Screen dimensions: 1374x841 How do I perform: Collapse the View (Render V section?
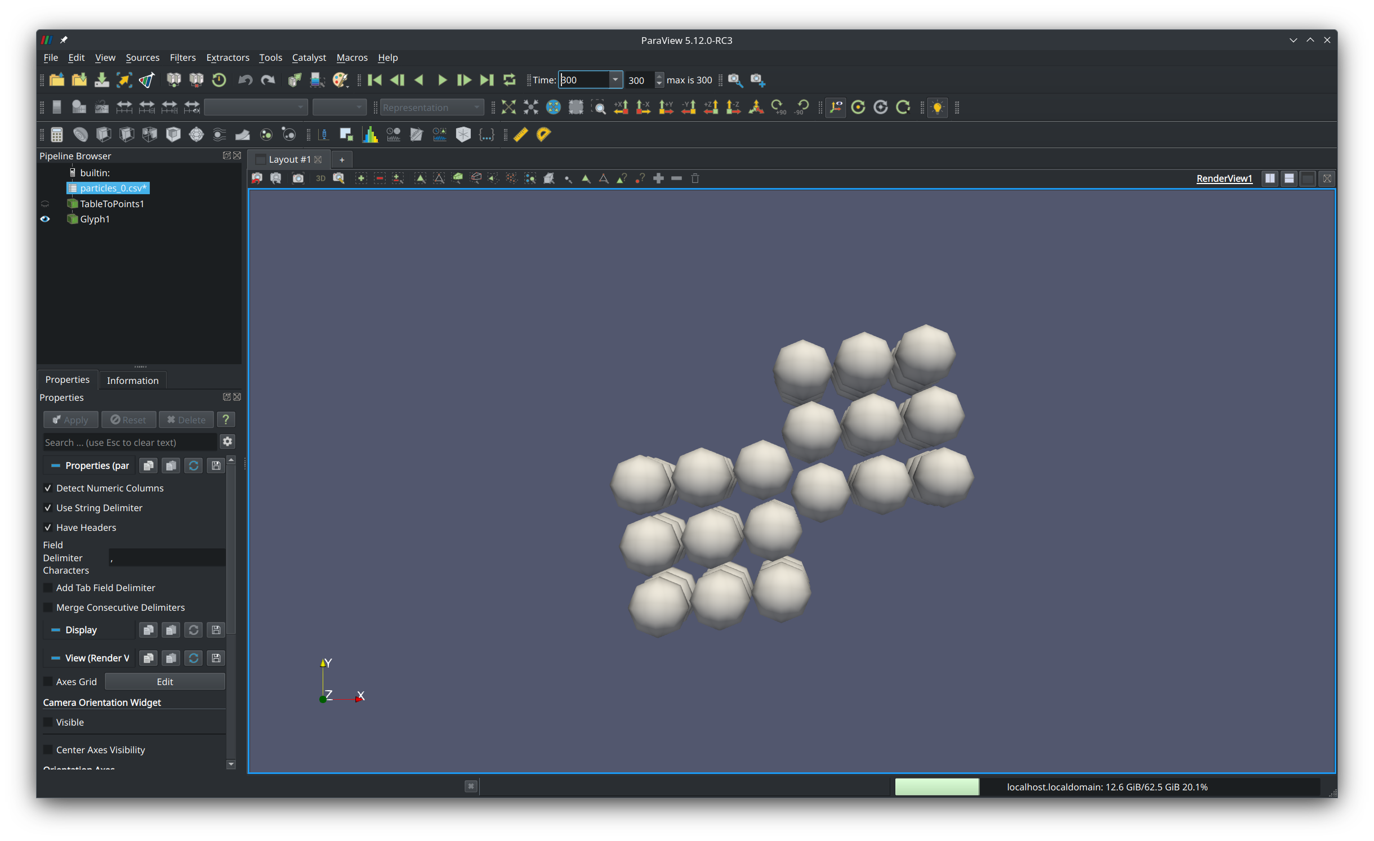click(x=55, y=658)
